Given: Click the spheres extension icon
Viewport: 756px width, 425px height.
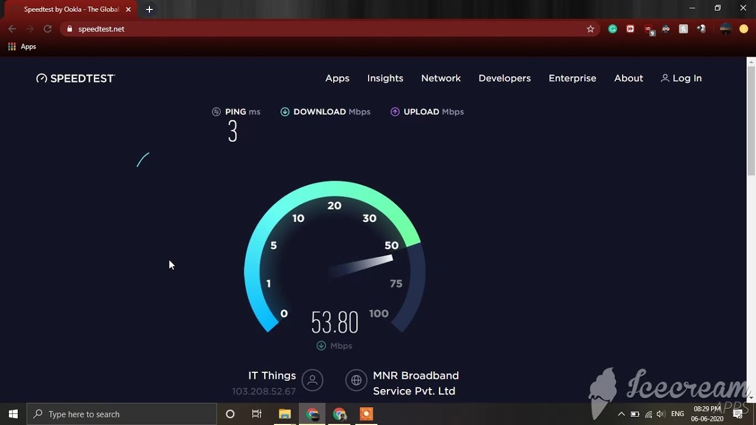Looking at the screenshot, I should tap(701, 29).
